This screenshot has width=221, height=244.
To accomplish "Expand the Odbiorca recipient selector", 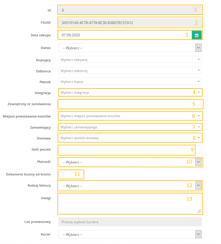I will tap(130, 71).
